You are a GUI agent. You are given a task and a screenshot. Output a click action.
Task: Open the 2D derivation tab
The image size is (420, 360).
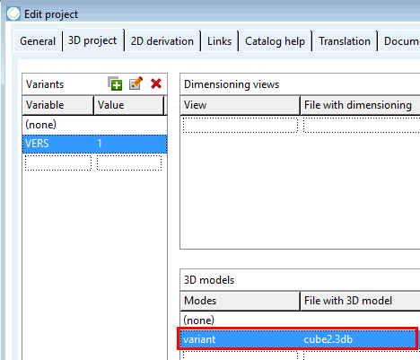coord(162,41)
